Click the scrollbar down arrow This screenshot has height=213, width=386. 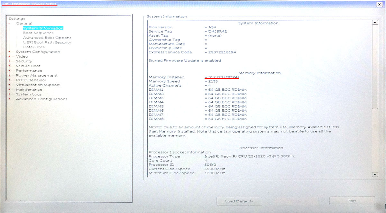pos(375,174)
